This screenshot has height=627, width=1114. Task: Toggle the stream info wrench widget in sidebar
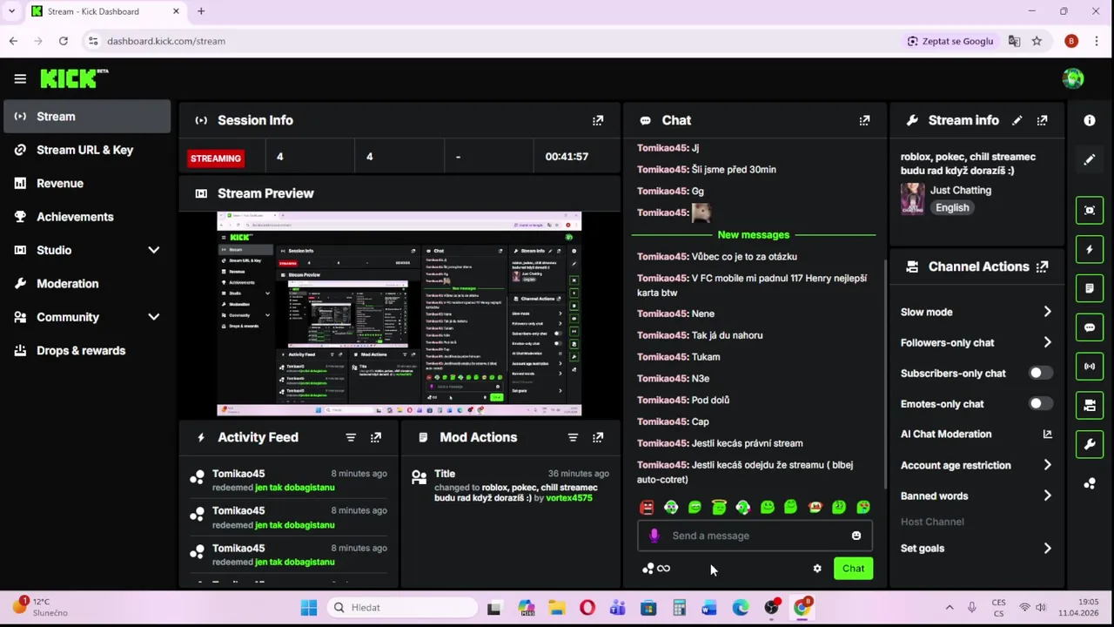[x=1090, y=444]
